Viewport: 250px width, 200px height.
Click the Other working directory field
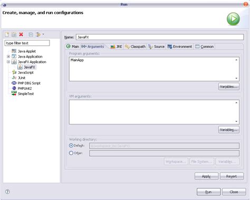pyautogui.click(x=164, y=153)
